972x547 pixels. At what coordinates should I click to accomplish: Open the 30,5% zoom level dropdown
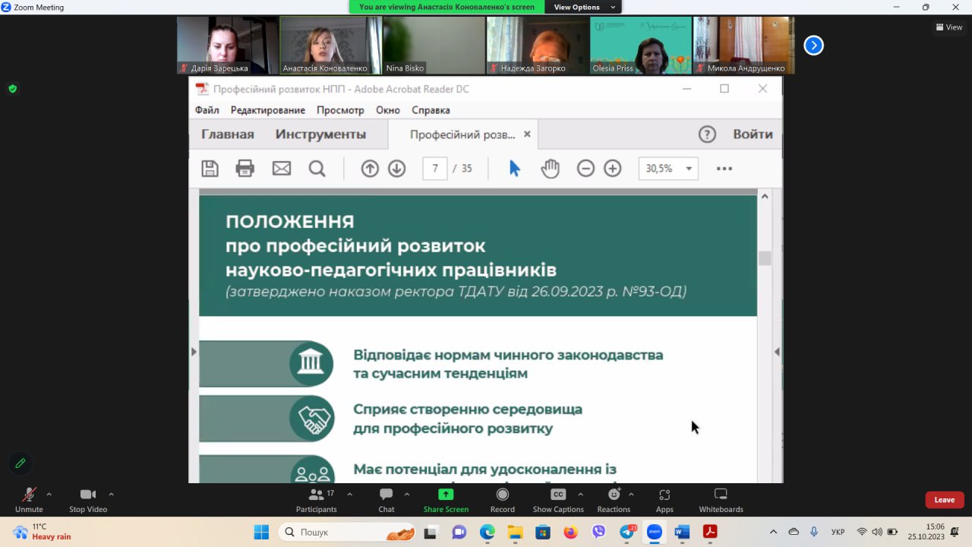[668, 169]
